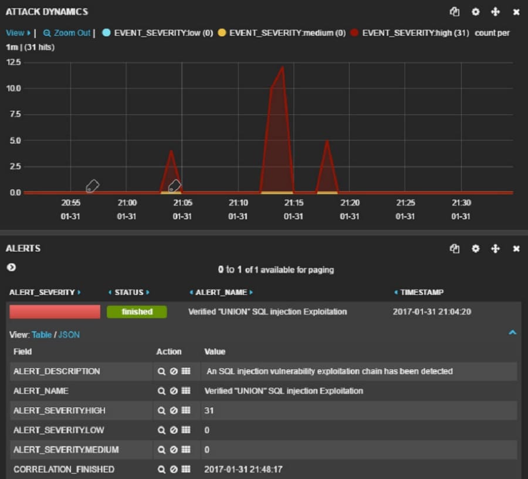Click the copy icon in Alerts panel
This screenshot has width=528, height=479.
click(x=454, y=249)
